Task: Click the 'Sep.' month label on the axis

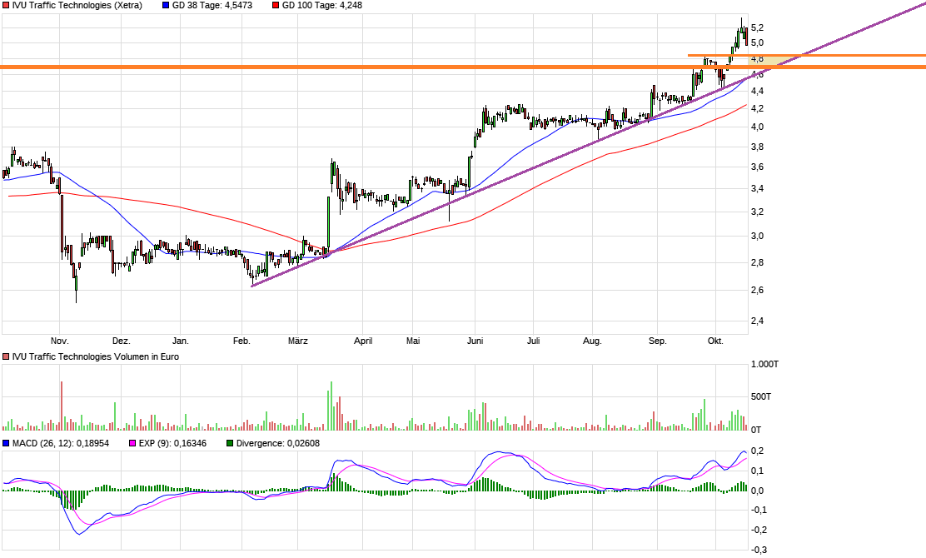Action: (x=657, y=341)
